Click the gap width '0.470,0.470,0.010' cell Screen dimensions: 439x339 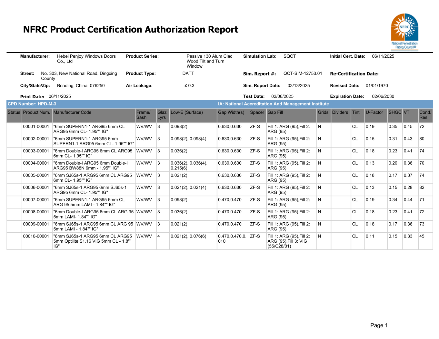click(x=232, y=239)
